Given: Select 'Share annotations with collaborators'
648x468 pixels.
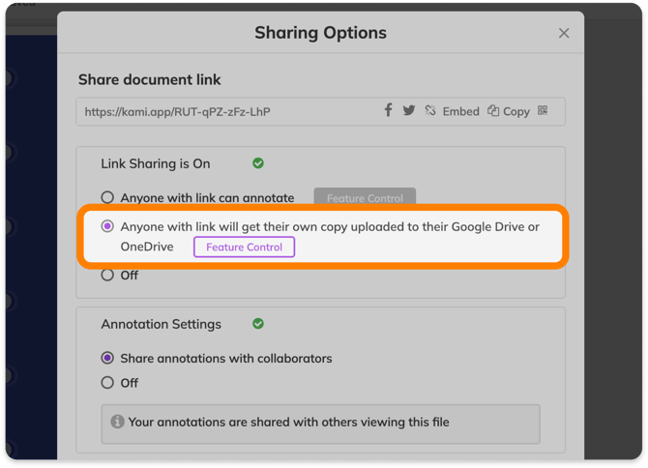Looking at the screenshot, I should point(107,358).
